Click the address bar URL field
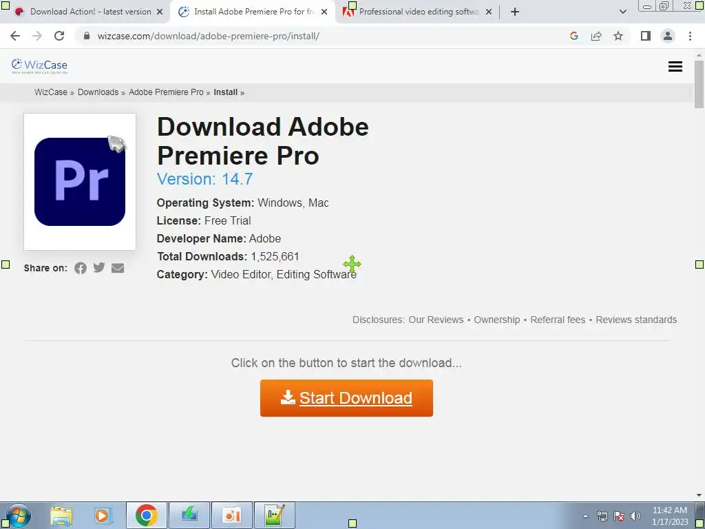Image resolution: width=705 pixels, height=529 pixels. (208, 36)
